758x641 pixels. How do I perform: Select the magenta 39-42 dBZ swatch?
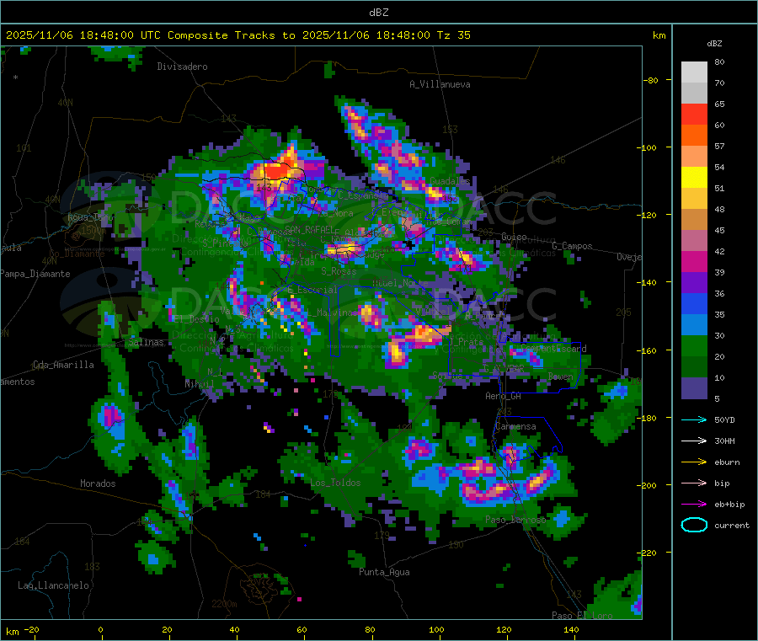pos(694,261)
